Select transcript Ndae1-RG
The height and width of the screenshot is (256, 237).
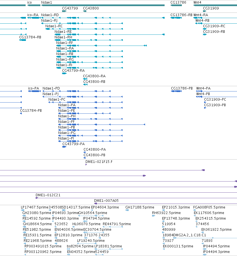point(89,62)
